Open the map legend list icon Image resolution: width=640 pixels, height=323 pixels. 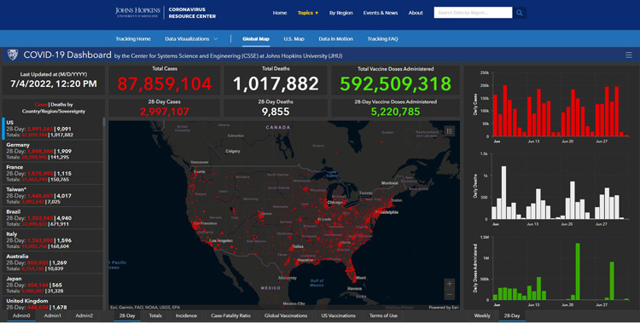[x=449, y=131]
